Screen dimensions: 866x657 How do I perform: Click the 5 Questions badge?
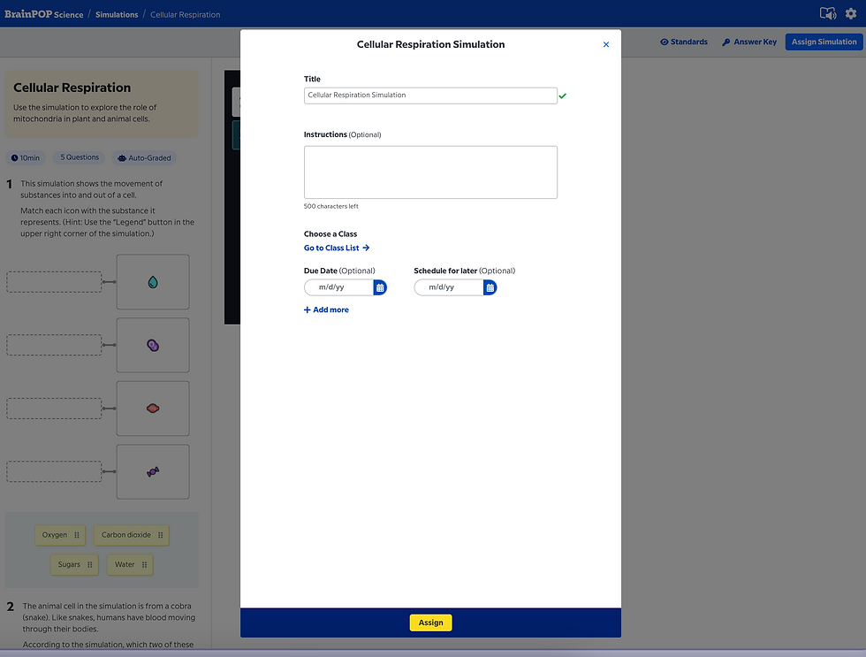[x=80, y=157]
